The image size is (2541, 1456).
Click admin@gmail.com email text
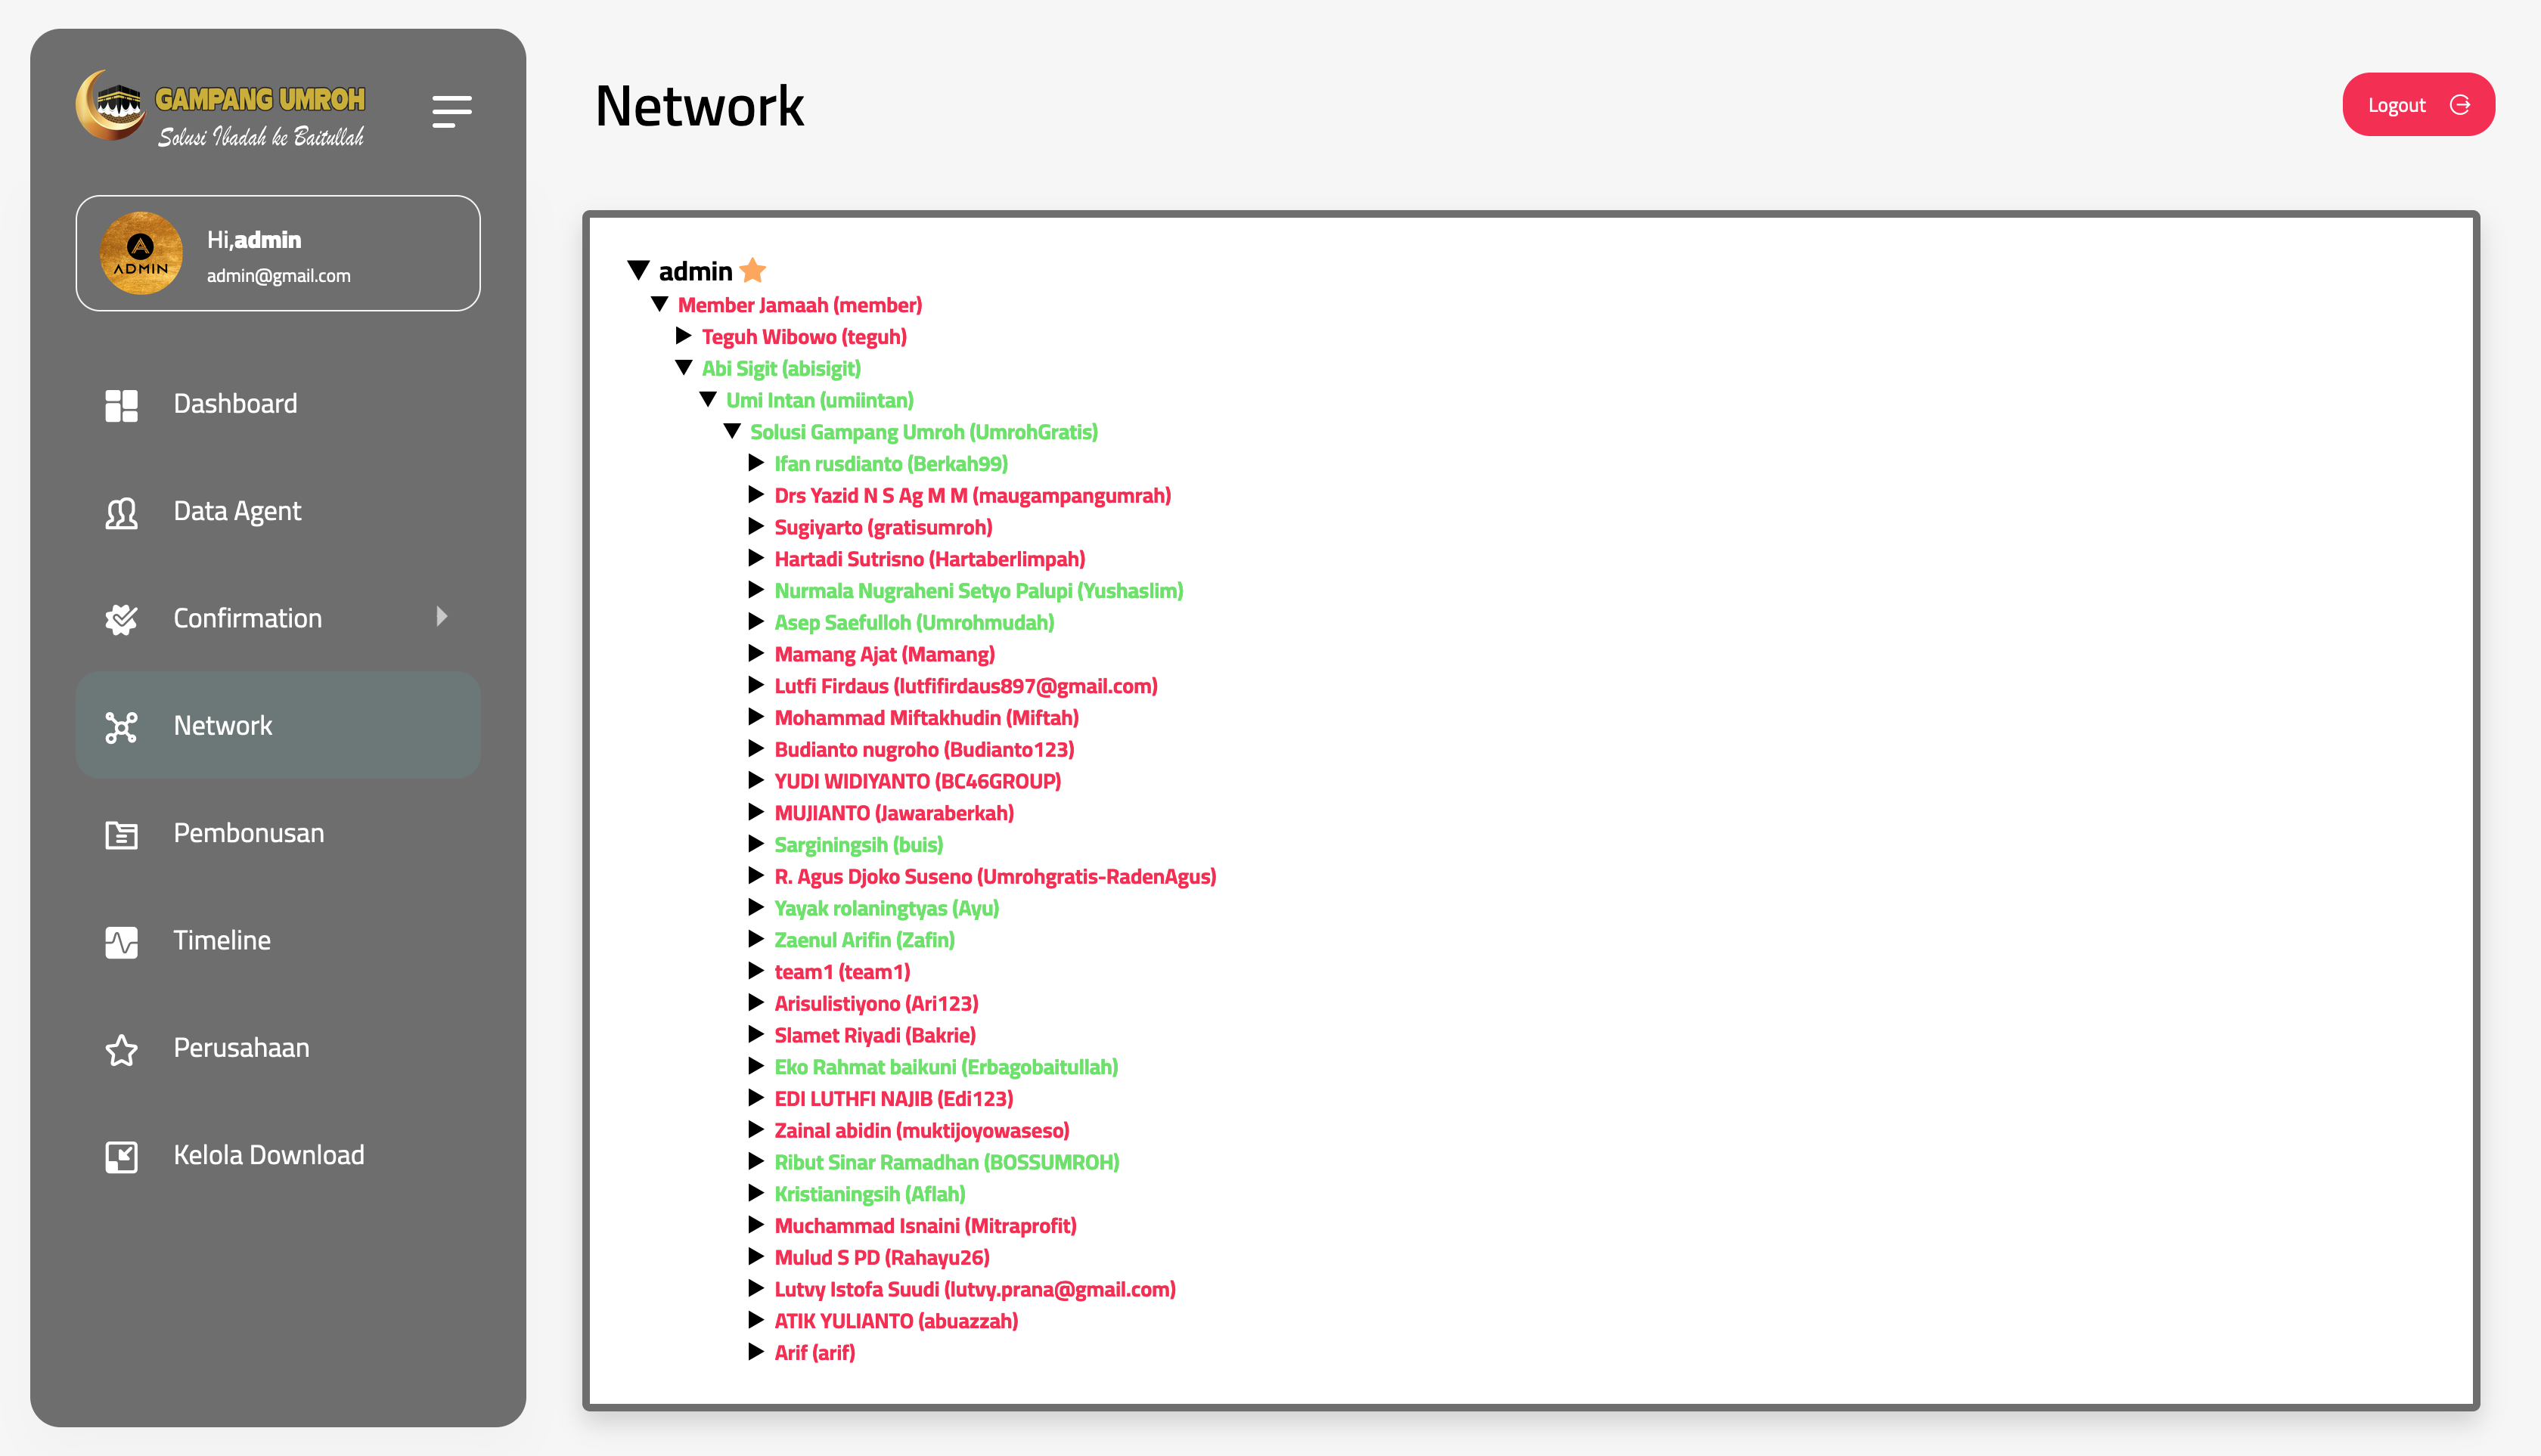click(278, 276)
